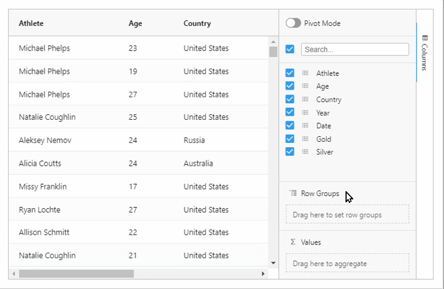Click the drag handle icon beside Athlete

point(305,73)
